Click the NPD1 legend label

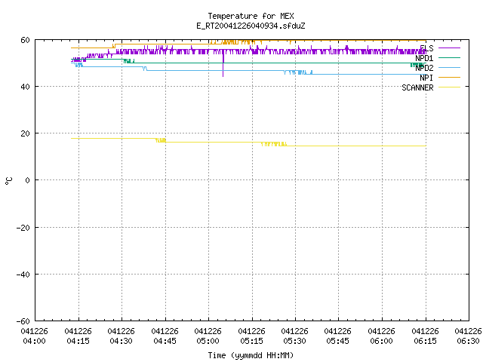pos(424,58)
